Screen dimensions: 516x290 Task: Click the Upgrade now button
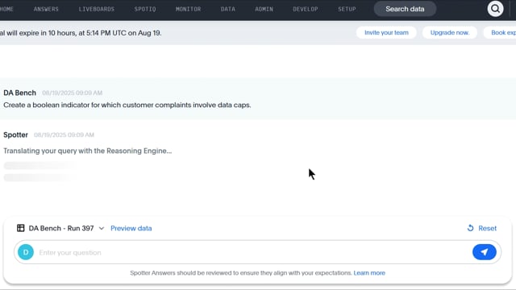[450, 32]
